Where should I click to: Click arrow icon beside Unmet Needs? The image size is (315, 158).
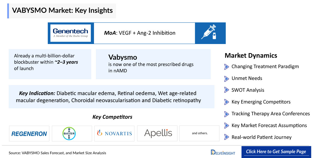227,78
